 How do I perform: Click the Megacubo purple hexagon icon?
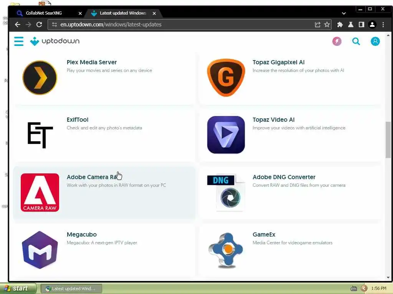point(40,250)
